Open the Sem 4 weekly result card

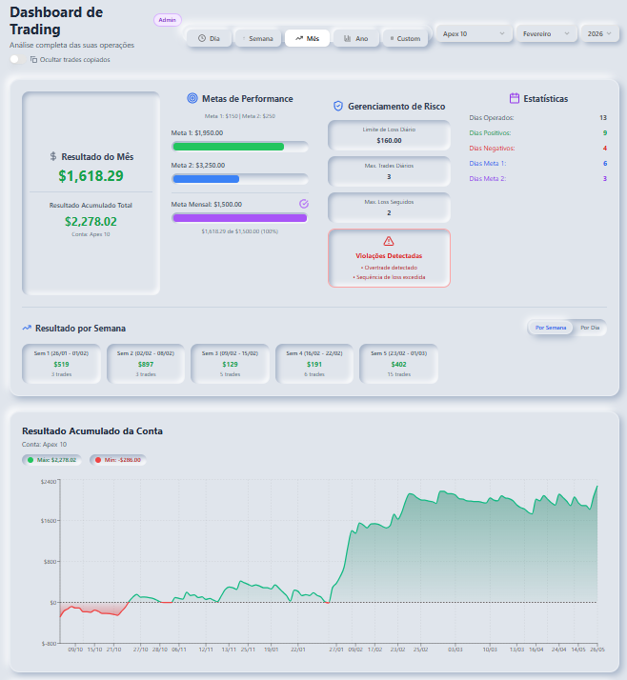(x=314, y=364)
